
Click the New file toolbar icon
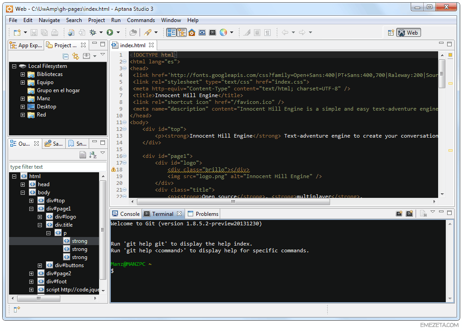[x=17, y=32]
